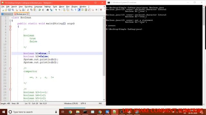206x115 pixels.
Task: Open the Windows Start menu
Action: (x=4, y=112)
